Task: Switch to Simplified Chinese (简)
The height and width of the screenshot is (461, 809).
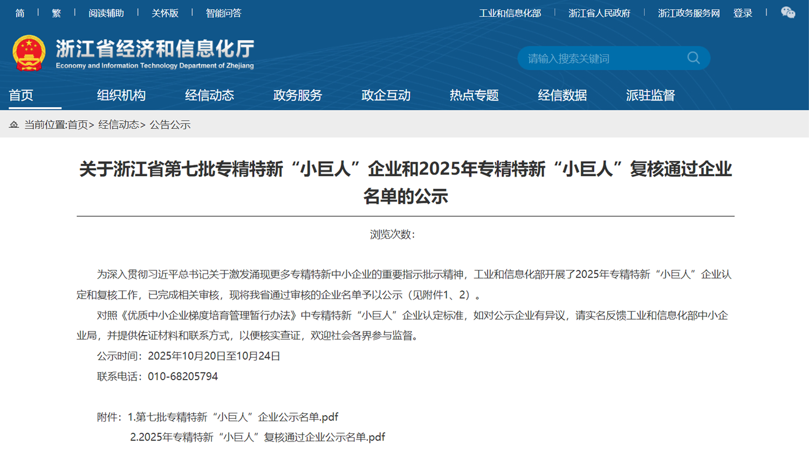Action: point(20,13)
